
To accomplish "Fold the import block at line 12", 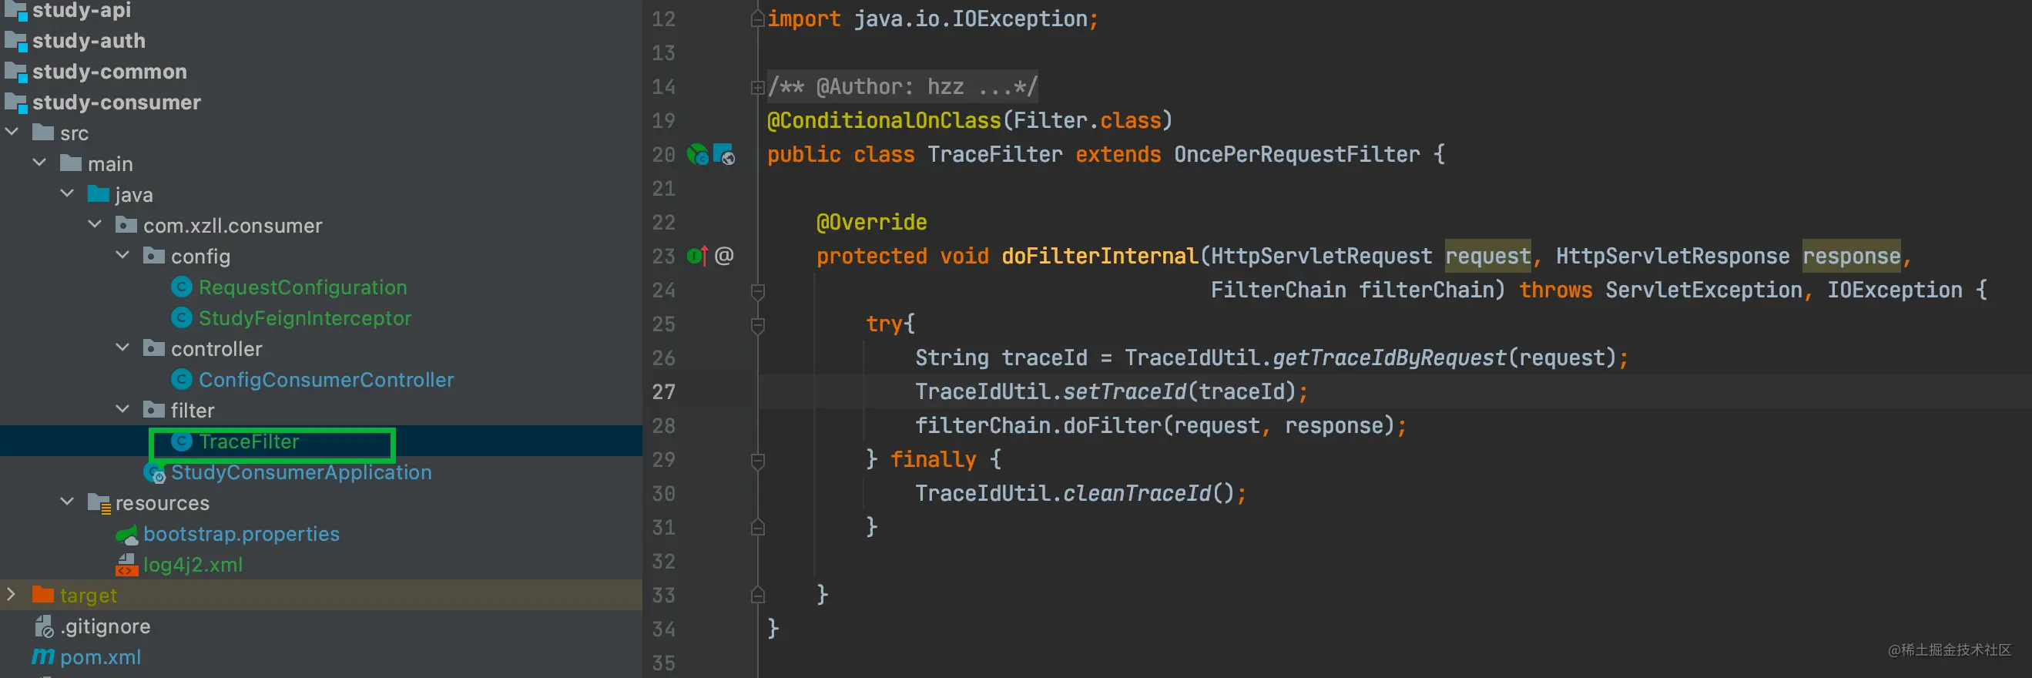I will (757, 19).
